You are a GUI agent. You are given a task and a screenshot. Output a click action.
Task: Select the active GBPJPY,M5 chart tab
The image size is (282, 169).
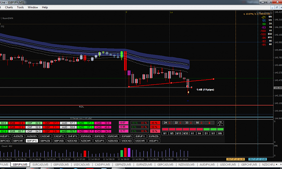[x=20, y=164]
